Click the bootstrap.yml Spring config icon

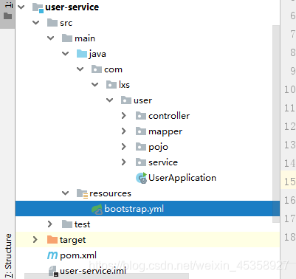(x=97, y=209)
